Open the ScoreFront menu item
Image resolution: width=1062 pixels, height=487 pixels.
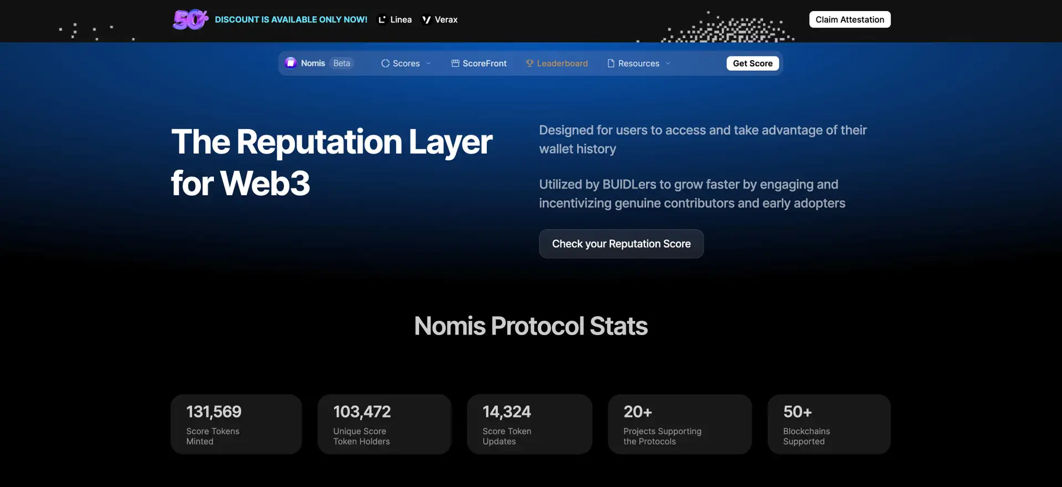pyautogui.click(x=485, y=64)
